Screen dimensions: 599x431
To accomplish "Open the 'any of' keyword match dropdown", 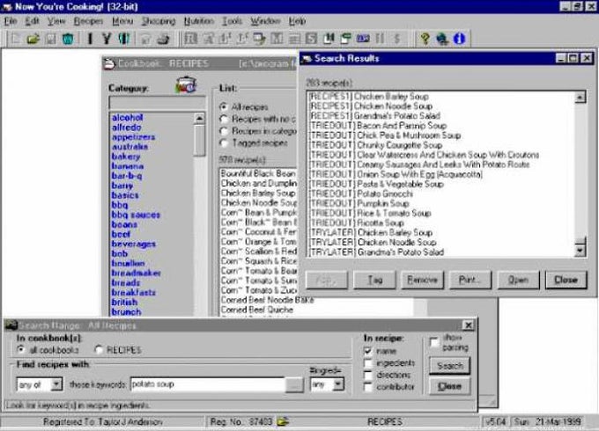I will [56, 384].
